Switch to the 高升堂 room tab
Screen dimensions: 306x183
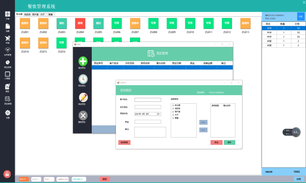pyautogui.click(x=35, y=15)
